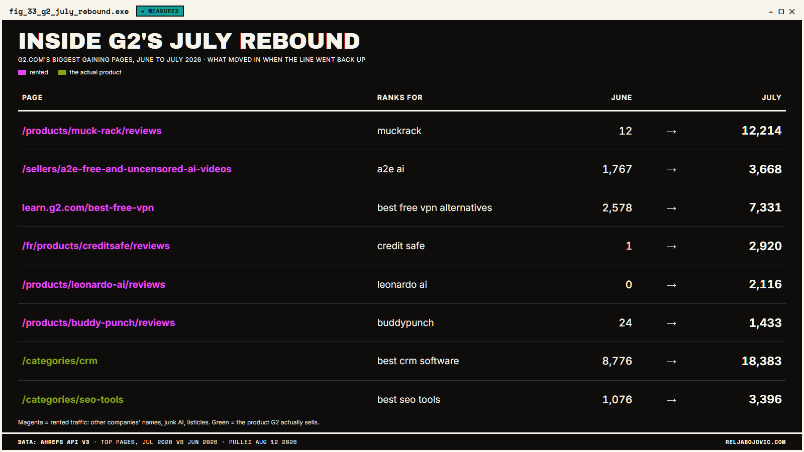Click the June value 1,767

[617, 169]
